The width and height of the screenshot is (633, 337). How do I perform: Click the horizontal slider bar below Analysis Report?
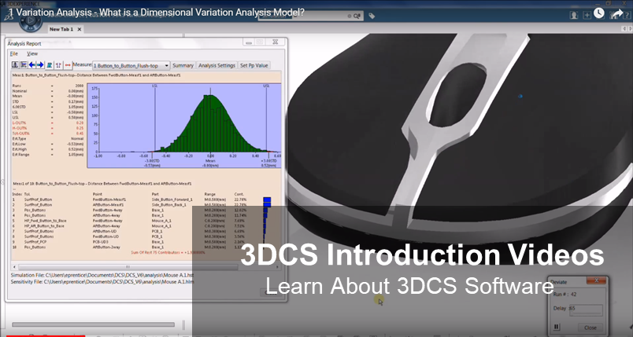point(93,324)
